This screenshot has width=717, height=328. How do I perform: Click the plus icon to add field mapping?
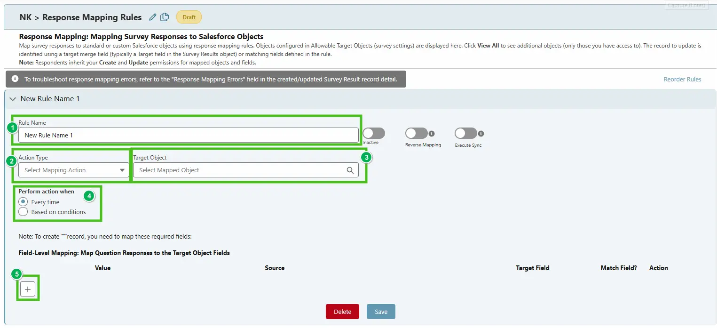pos(27,289)
